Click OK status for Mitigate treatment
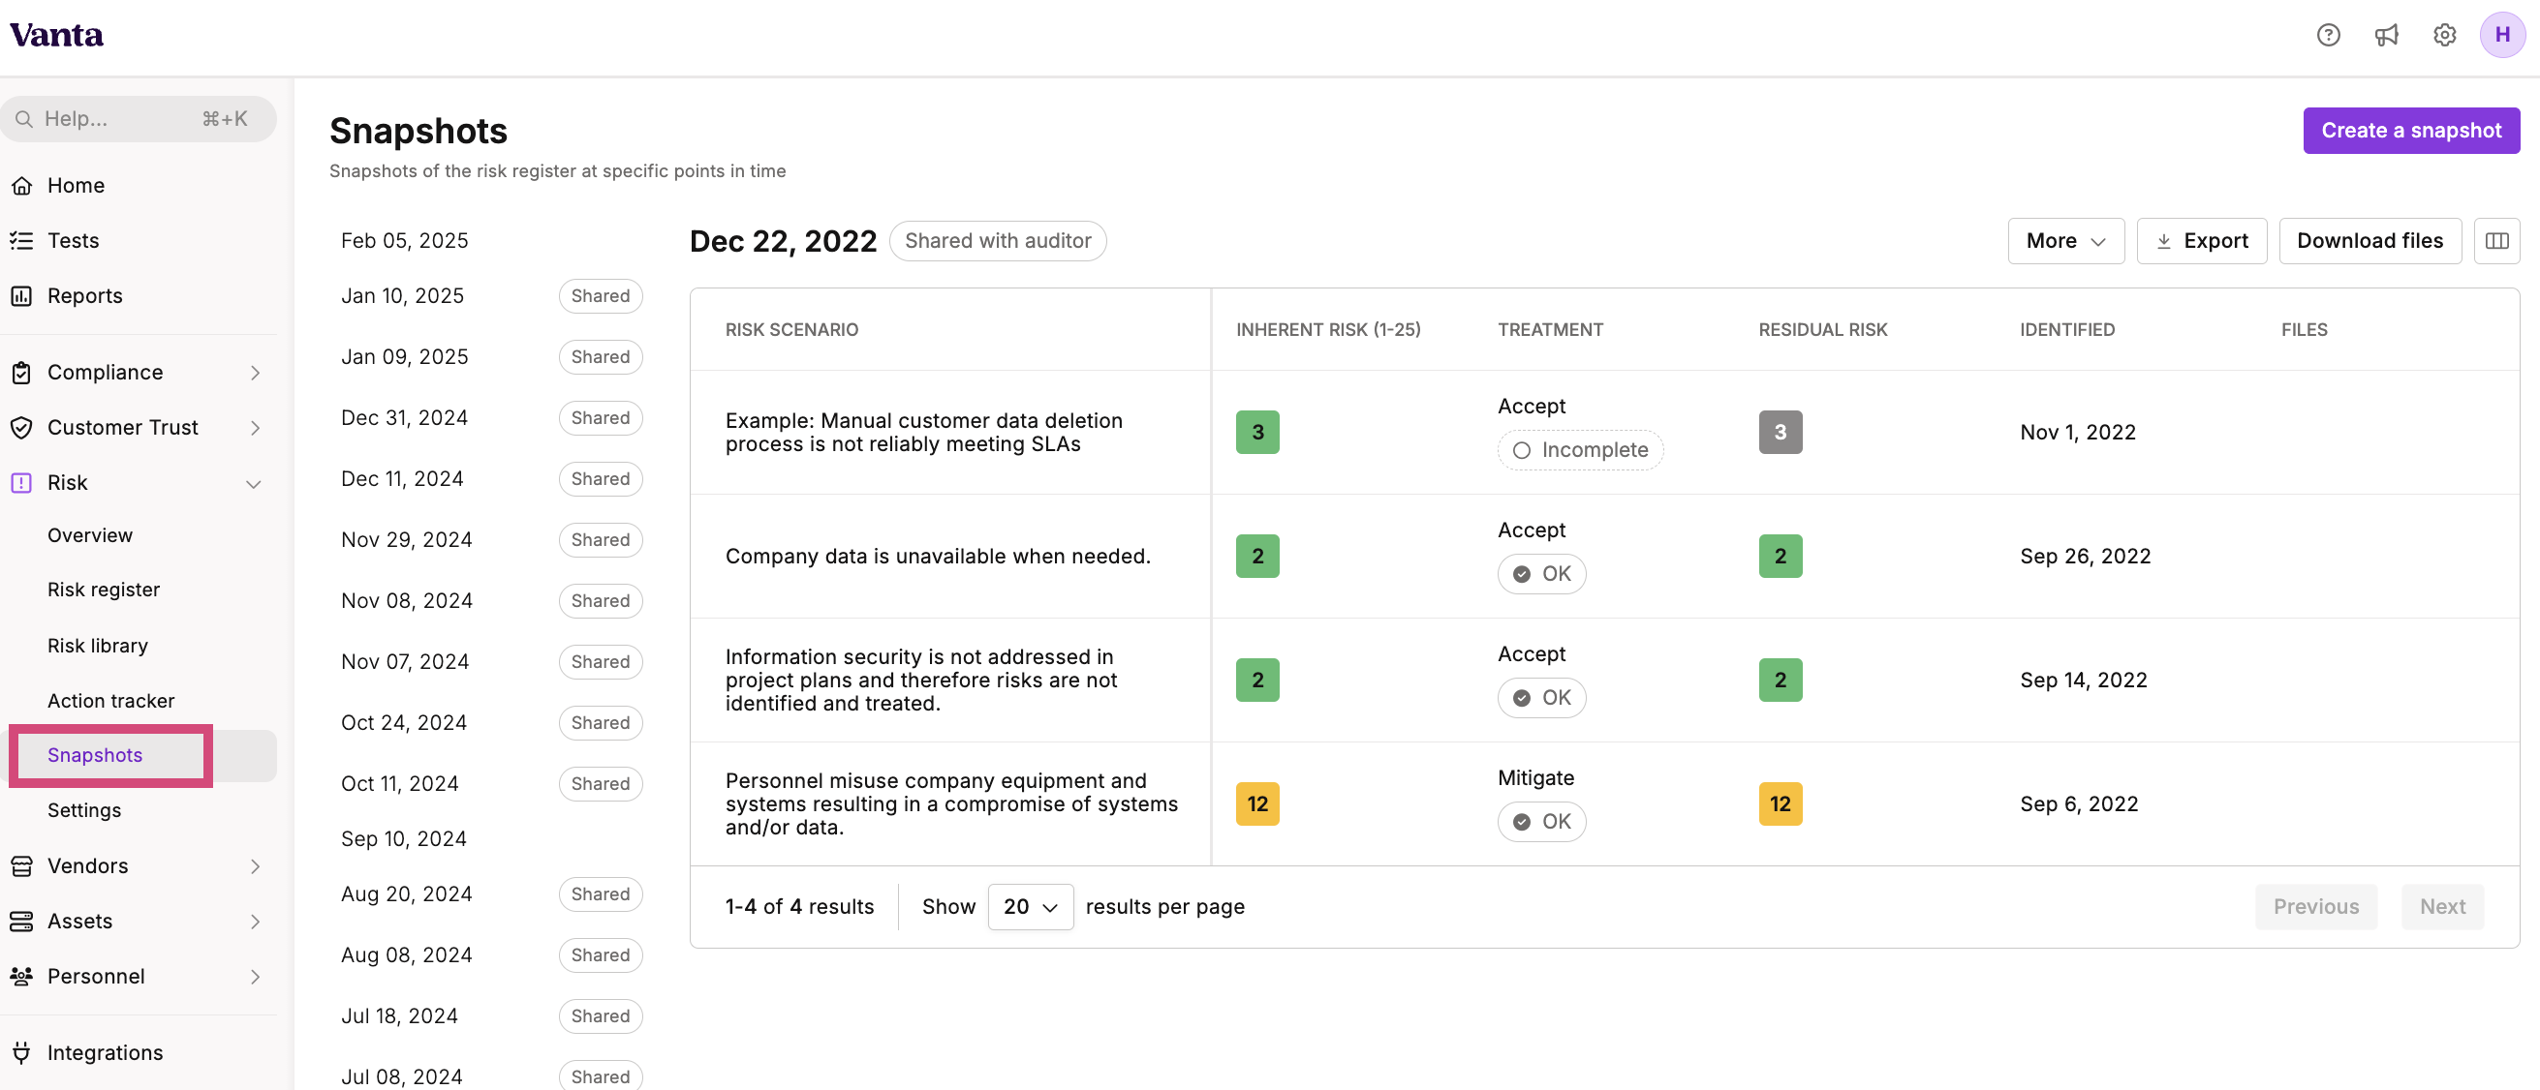 [x=1542, y=822]
